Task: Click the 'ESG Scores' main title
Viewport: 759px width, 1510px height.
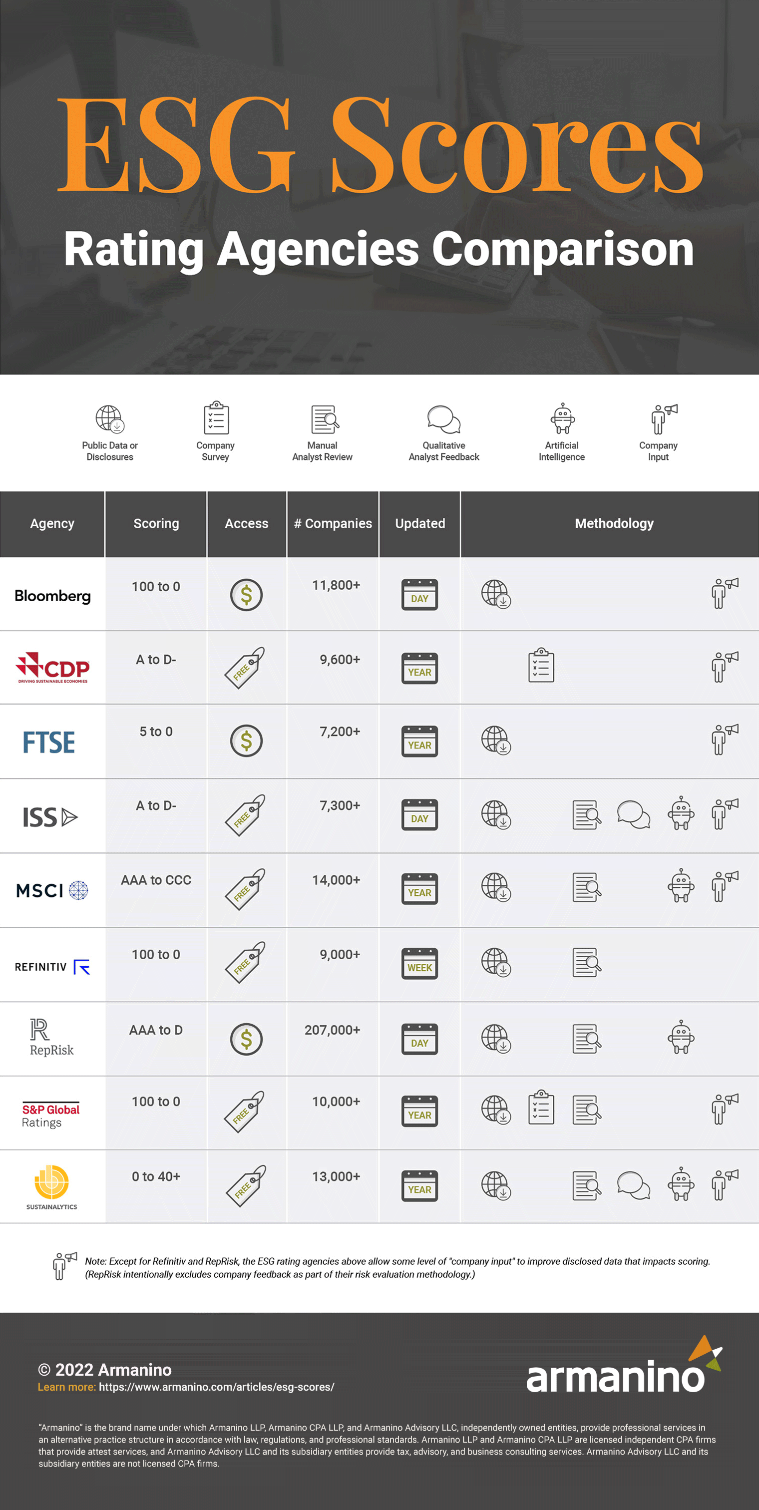Action: (380, 144)
